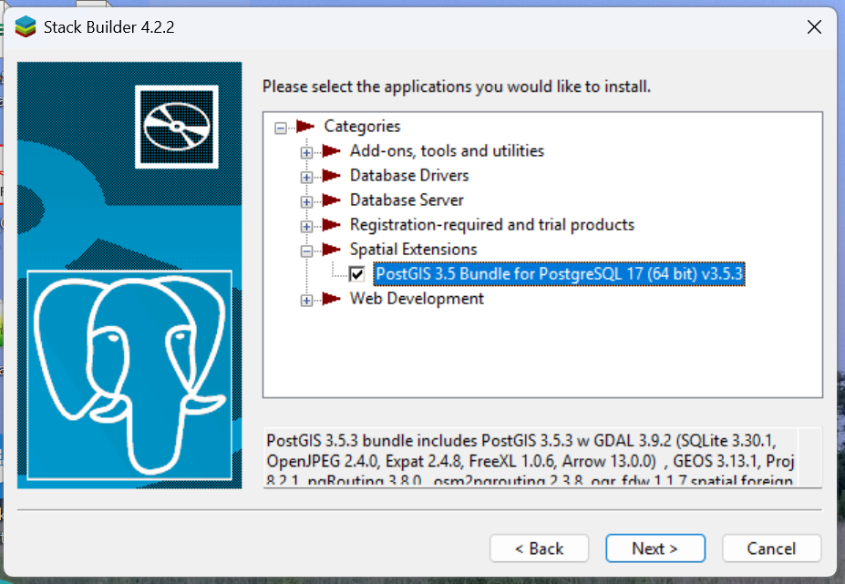
Task: Click the arrow icon beside Spatial Extensions
Action: tap(331, 250)
